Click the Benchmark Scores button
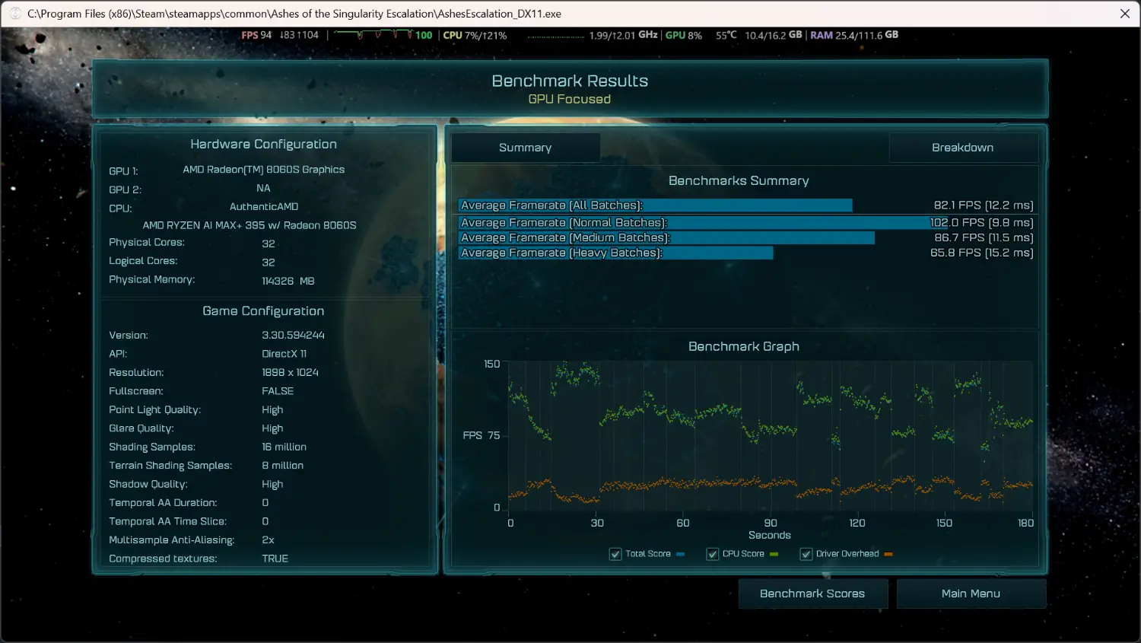 click(x=812, y=594)
